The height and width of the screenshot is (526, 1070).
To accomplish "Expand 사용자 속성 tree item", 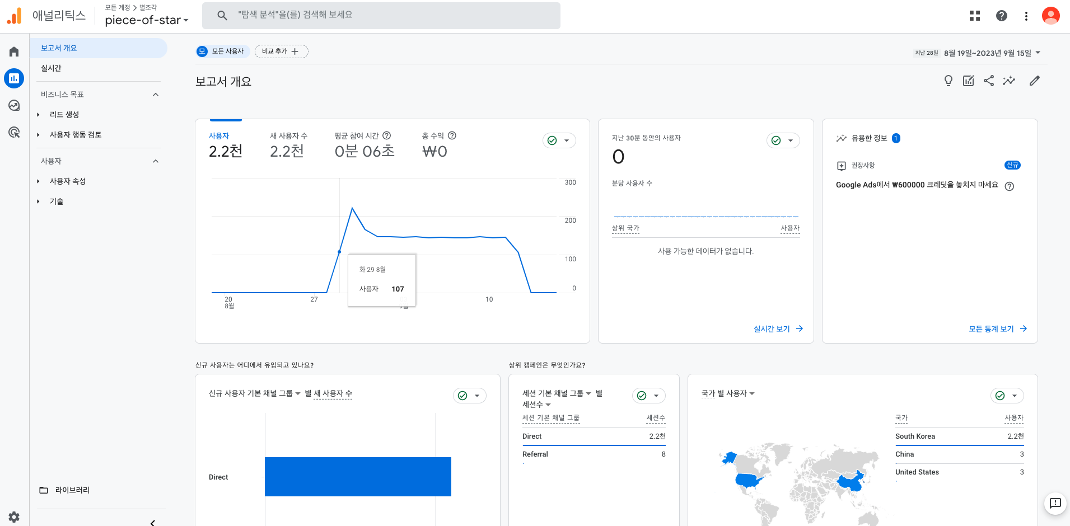I will click(38, 181).
